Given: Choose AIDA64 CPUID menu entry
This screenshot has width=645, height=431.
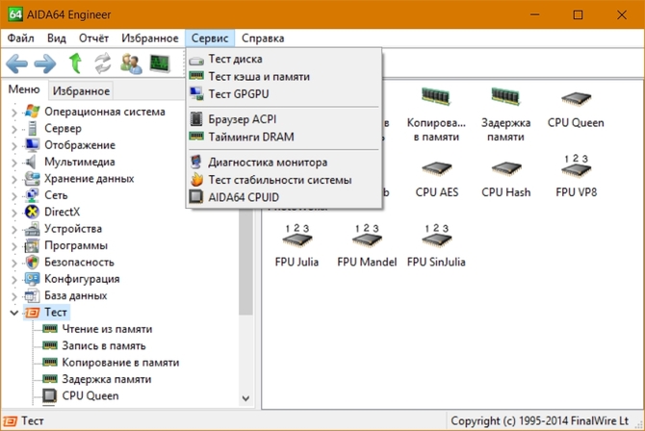Looking at the screenshot, I should (x=284, y=197).
